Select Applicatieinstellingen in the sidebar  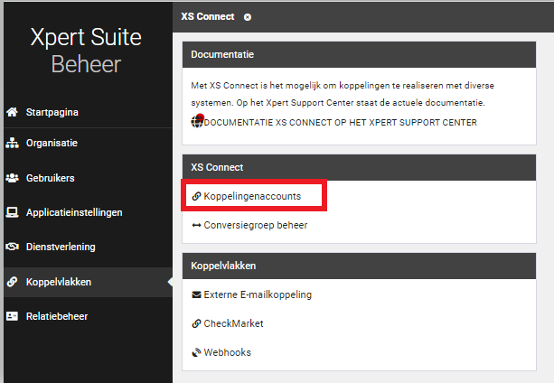pyautogui.click(x=74, y=212)
